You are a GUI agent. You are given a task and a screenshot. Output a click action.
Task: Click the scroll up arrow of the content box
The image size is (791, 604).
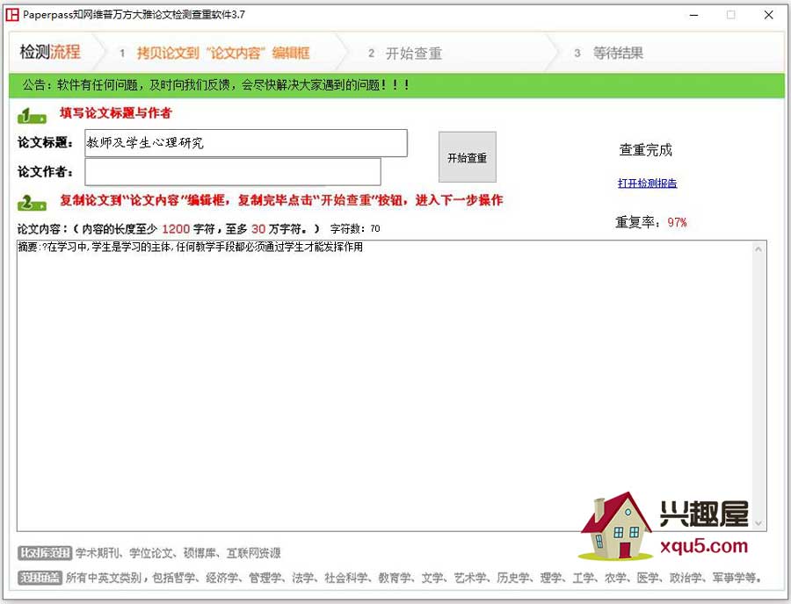(758, 248)
